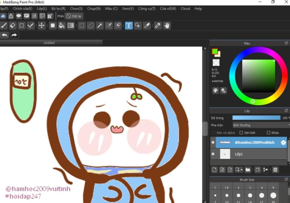Image resolution: width=290 pixels, height=203 pixels.
Task: Hide the @hamhoc2009vuitinh layer
Action: pos(213,142)
